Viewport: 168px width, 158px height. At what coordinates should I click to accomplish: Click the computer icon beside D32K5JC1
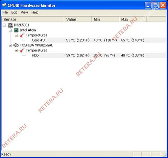tap(10, 25)
